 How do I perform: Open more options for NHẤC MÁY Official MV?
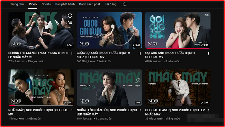[x=72, y=111]
